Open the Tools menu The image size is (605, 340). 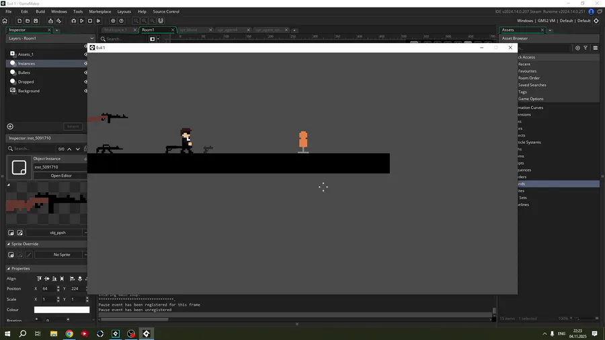[78, 11]
